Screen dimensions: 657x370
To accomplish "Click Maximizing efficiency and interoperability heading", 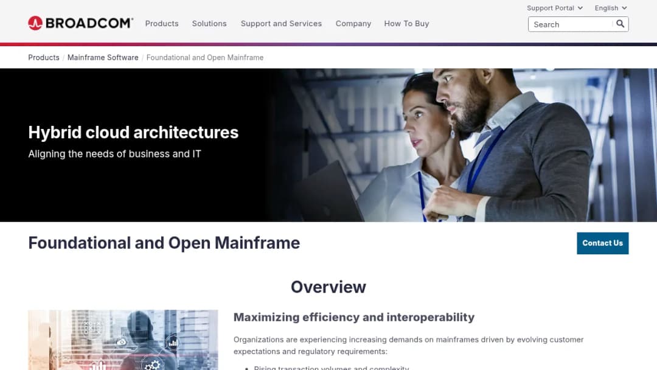I will click(354, 317).
